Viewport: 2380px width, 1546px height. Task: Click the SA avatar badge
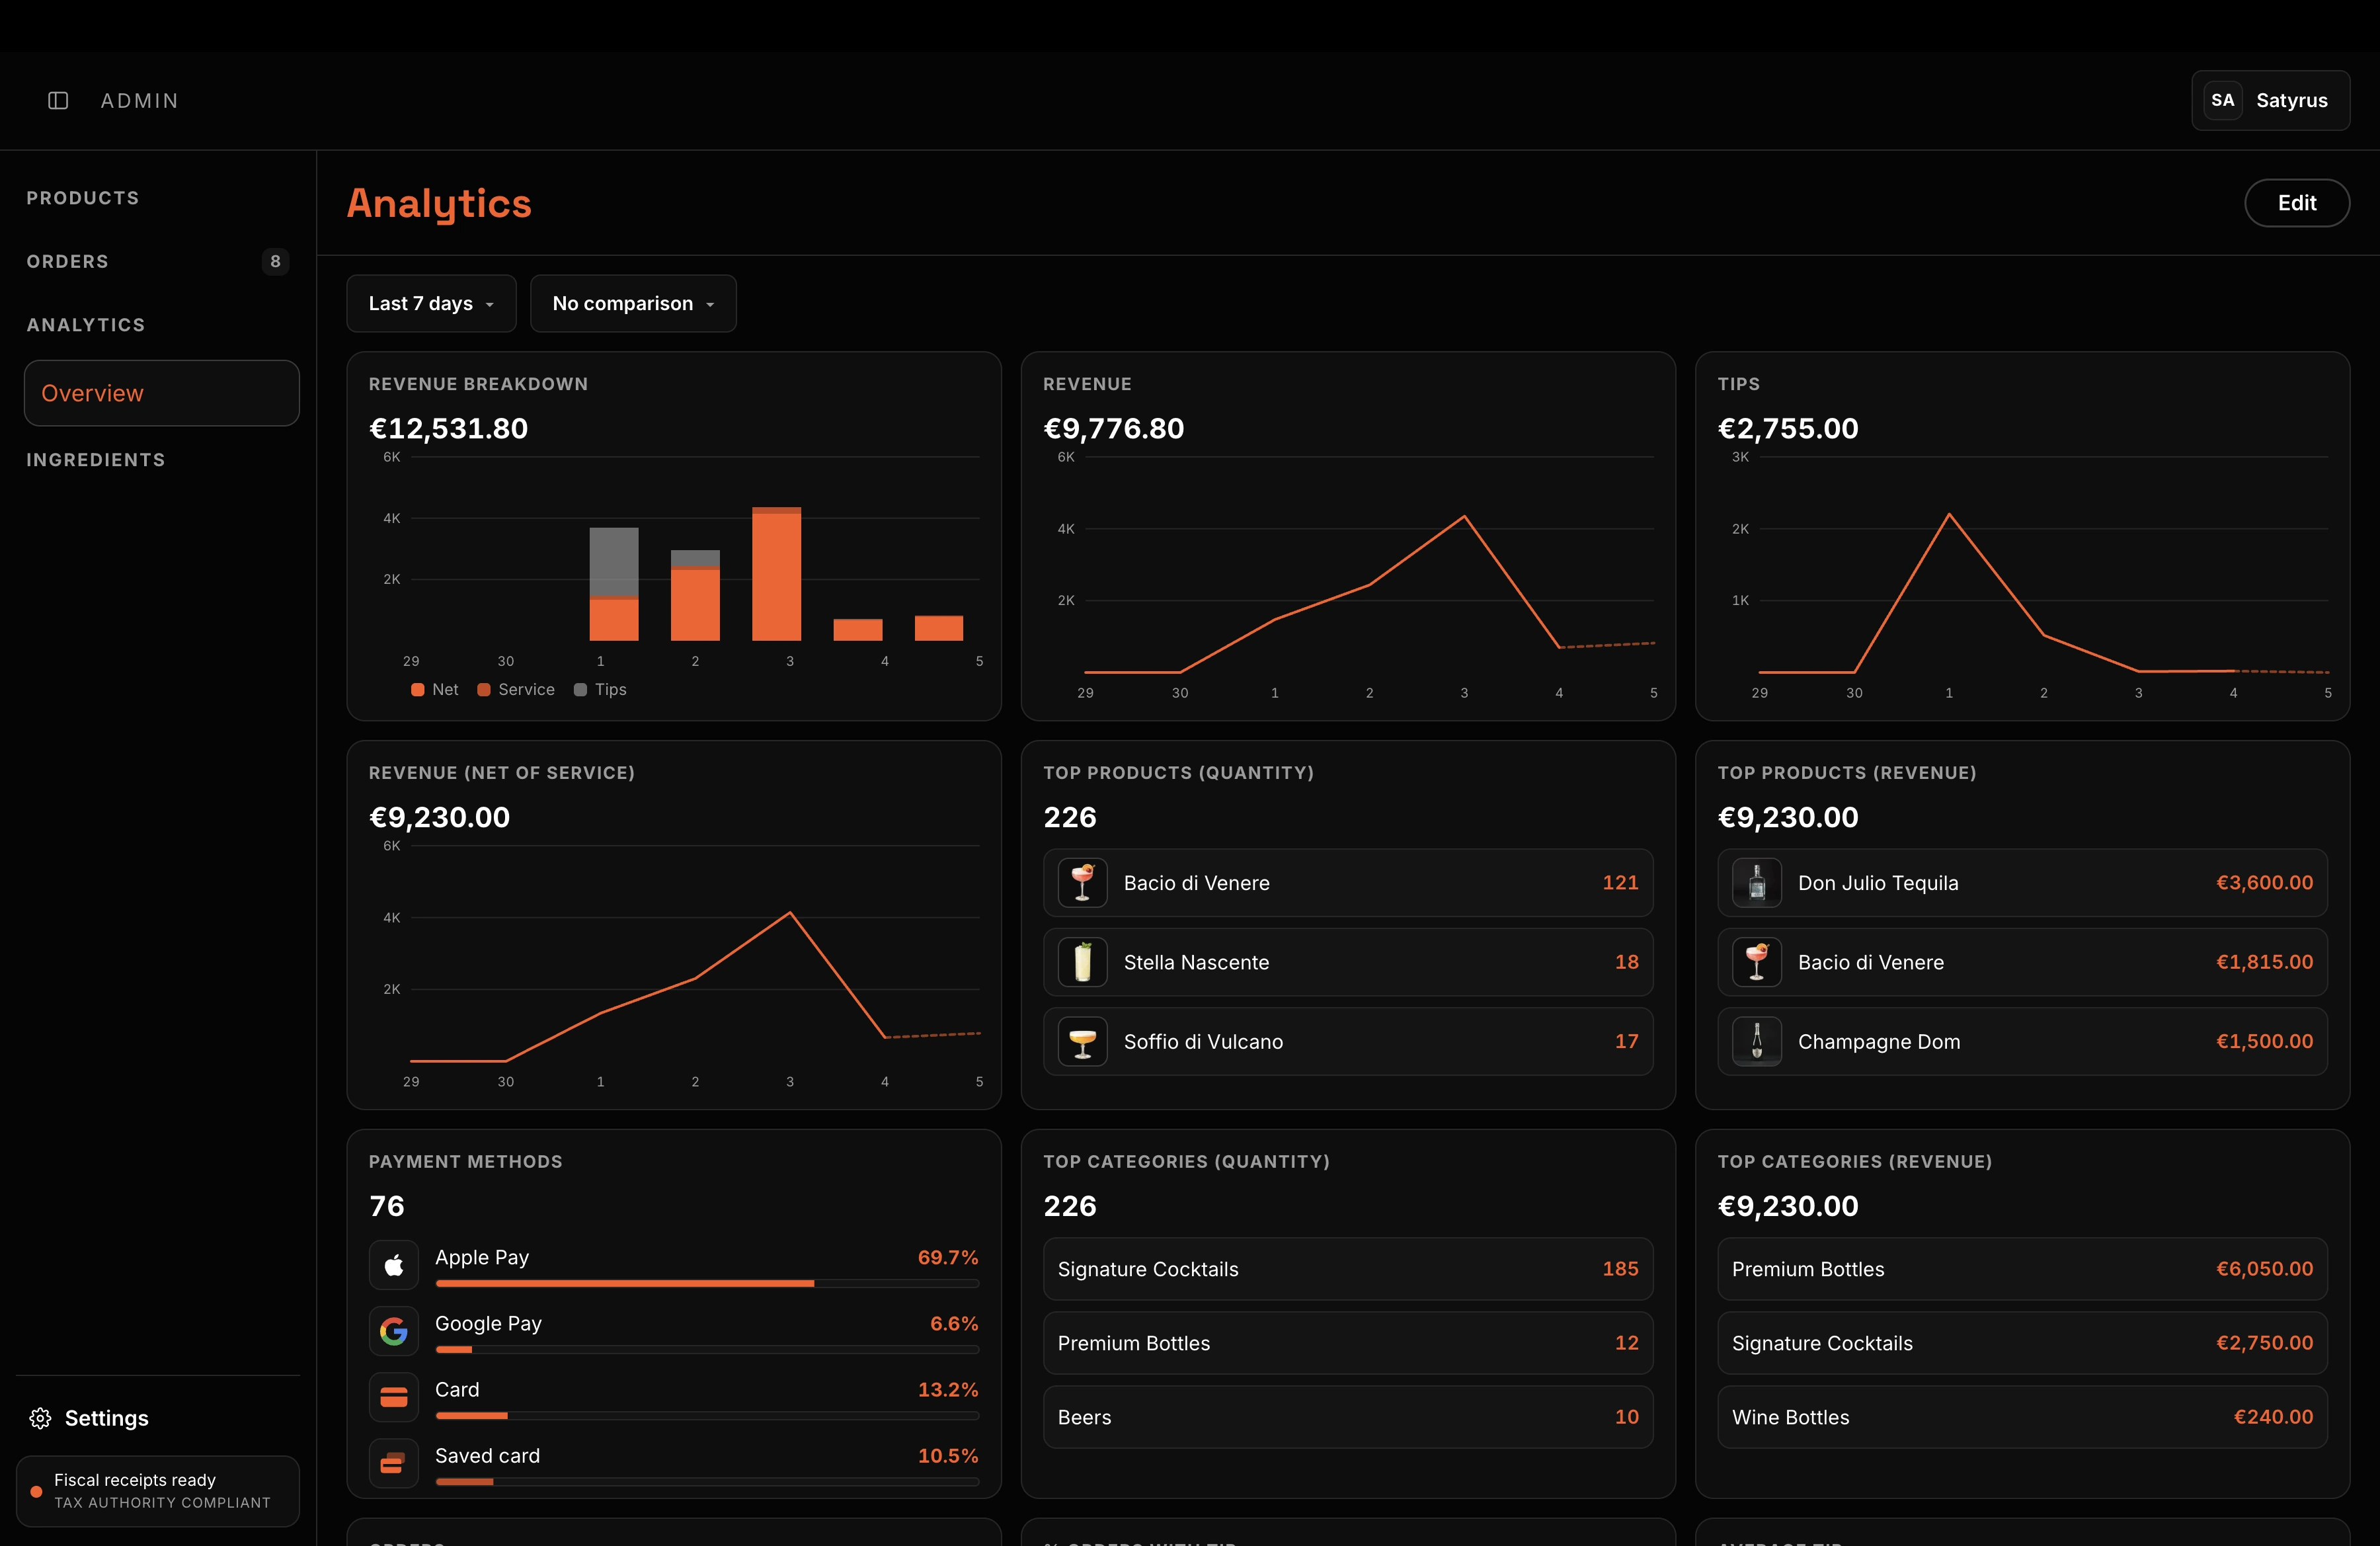click(2222, 100)
